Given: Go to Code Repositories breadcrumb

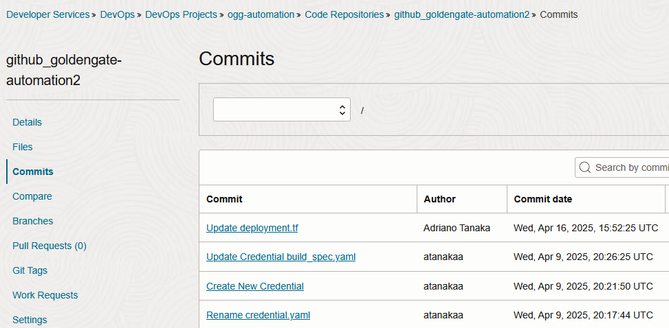Looking at the screenshot, I should click(x=344, y=14).
